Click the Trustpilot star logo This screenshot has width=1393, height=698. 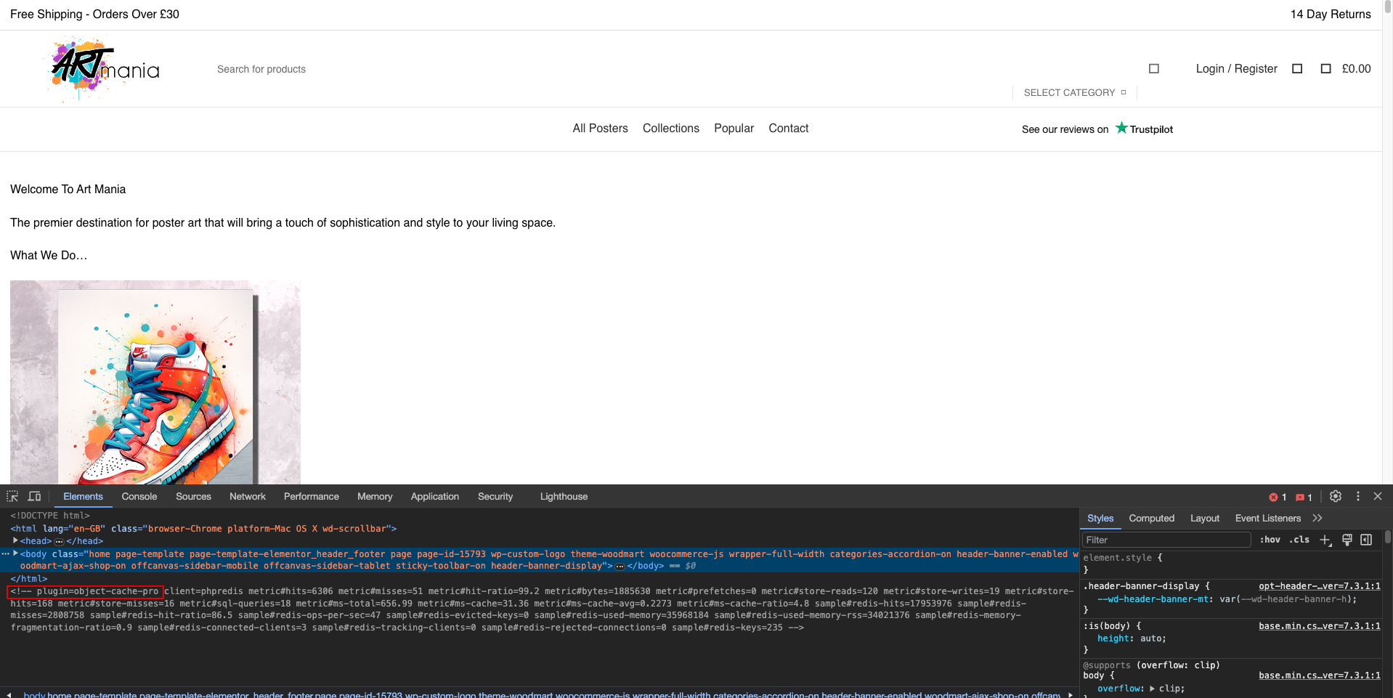(1121, 128)
